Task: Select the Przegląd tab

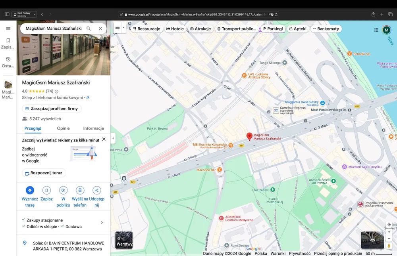Action: [x=33, y=128]
